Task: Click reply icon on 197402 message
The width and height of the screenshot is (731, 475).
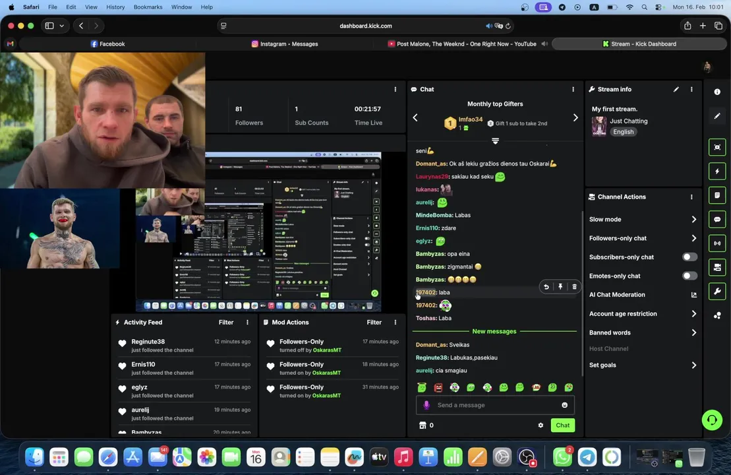Action: pyautogui.click(x=546, y=286)
